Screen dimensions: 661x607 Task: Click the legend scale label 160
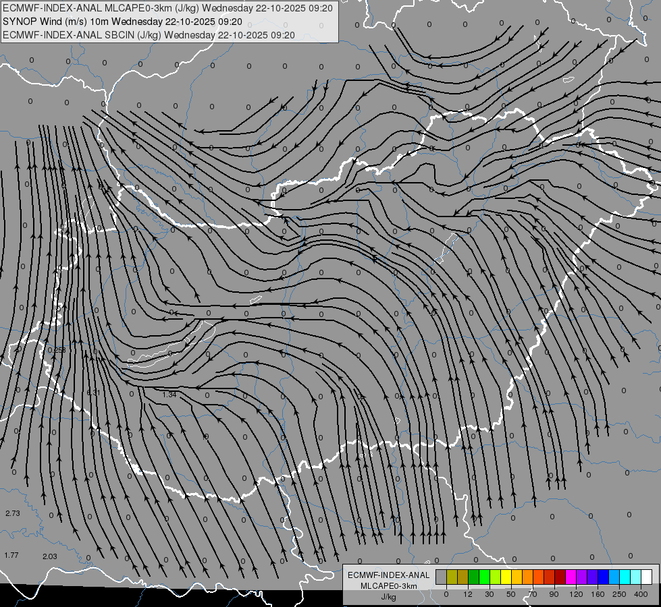pos(598,594)
